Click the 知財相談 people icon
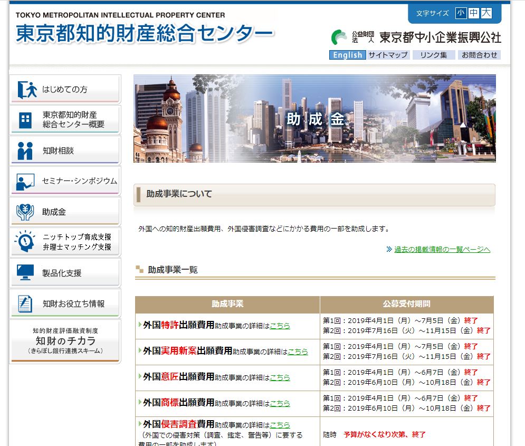Viewport: 525px width, 446px height. (25, 151)
